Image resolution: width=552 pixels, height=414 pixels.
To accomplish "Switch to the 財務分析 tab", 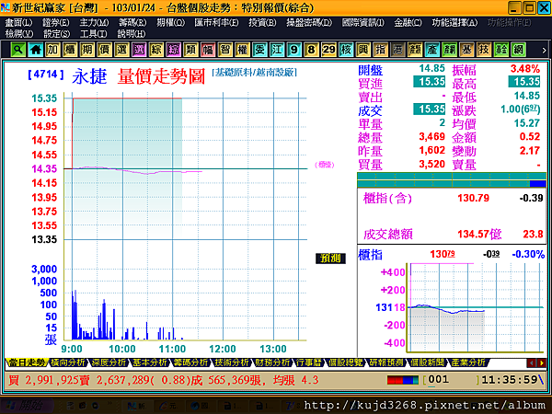I will click(x=273, y=362).
